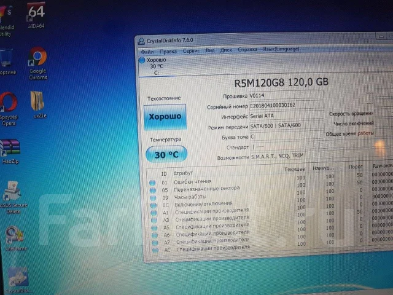Click the 30 °C temperature button

coord(166,154)
